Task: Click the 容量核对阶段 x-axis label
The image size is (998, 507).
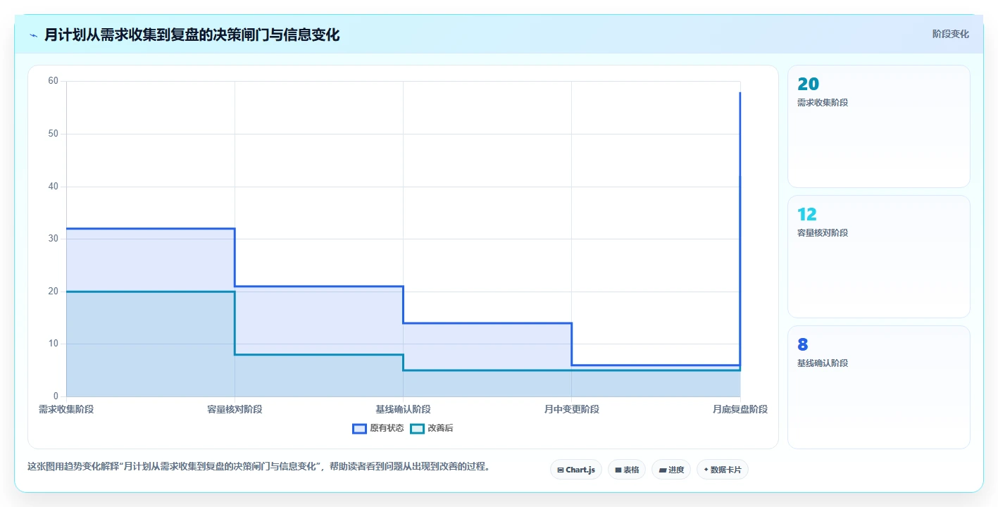Action: (235, 409)
